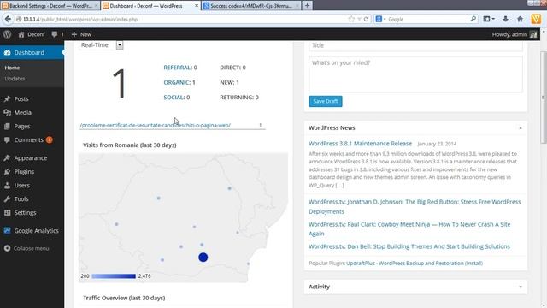Open Howdy, admin account menu
Viewport: 547px width, 308px height.
(515, 34)
